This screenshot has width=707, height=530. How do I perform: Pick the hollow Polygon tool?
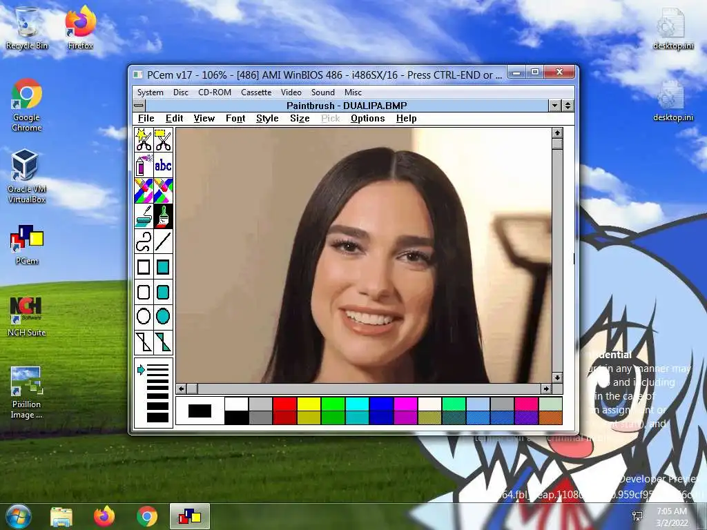pos(144,342)
